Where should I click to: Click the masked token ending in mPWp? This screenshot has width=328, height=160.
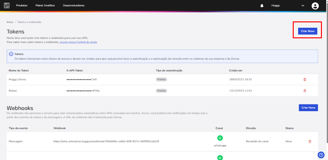click(83, 91)
